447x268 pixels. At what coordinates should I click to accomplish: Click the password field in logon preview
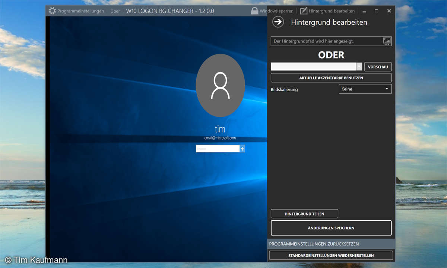(x=218, y=149)
